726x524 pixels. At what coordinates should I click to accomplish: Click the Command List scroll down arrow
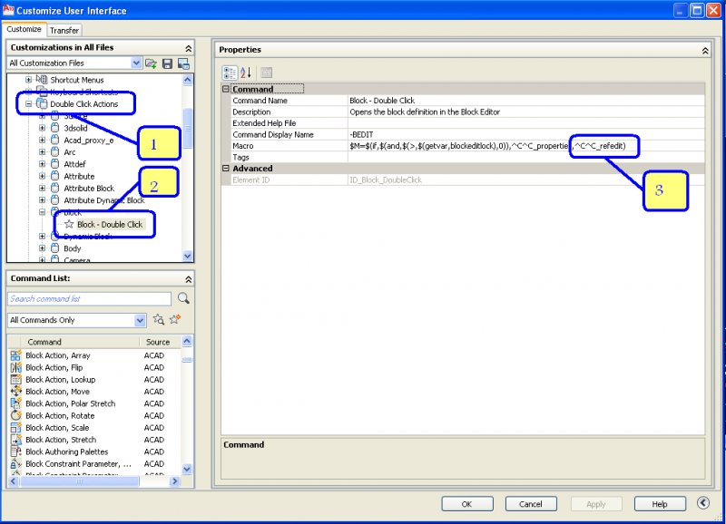coord(187,469)
